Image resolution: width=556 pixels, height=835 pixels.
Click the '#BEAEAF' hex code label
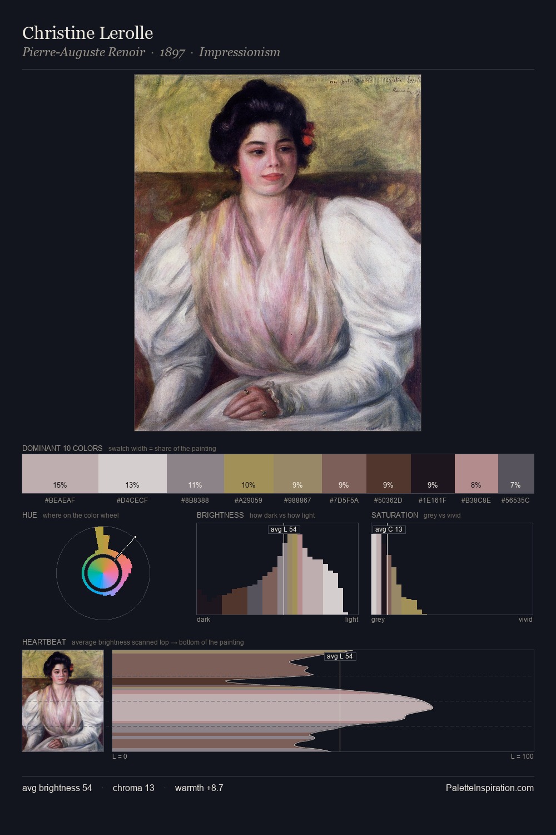pos(60,500)
